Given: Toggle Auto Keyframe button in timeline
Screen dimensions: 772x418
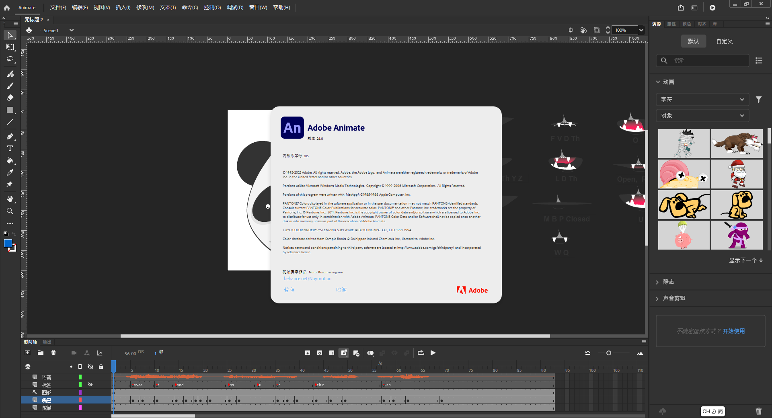Looking at the screenshot, I should (x=344, y=353).
